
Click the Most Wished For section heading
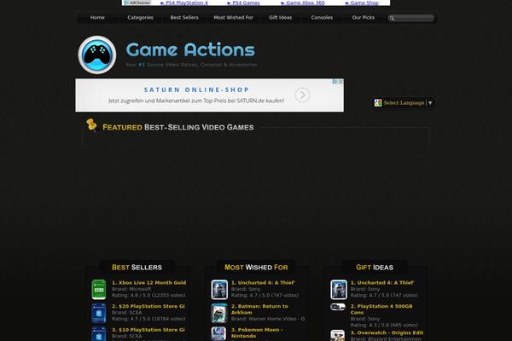click(256, 267)
